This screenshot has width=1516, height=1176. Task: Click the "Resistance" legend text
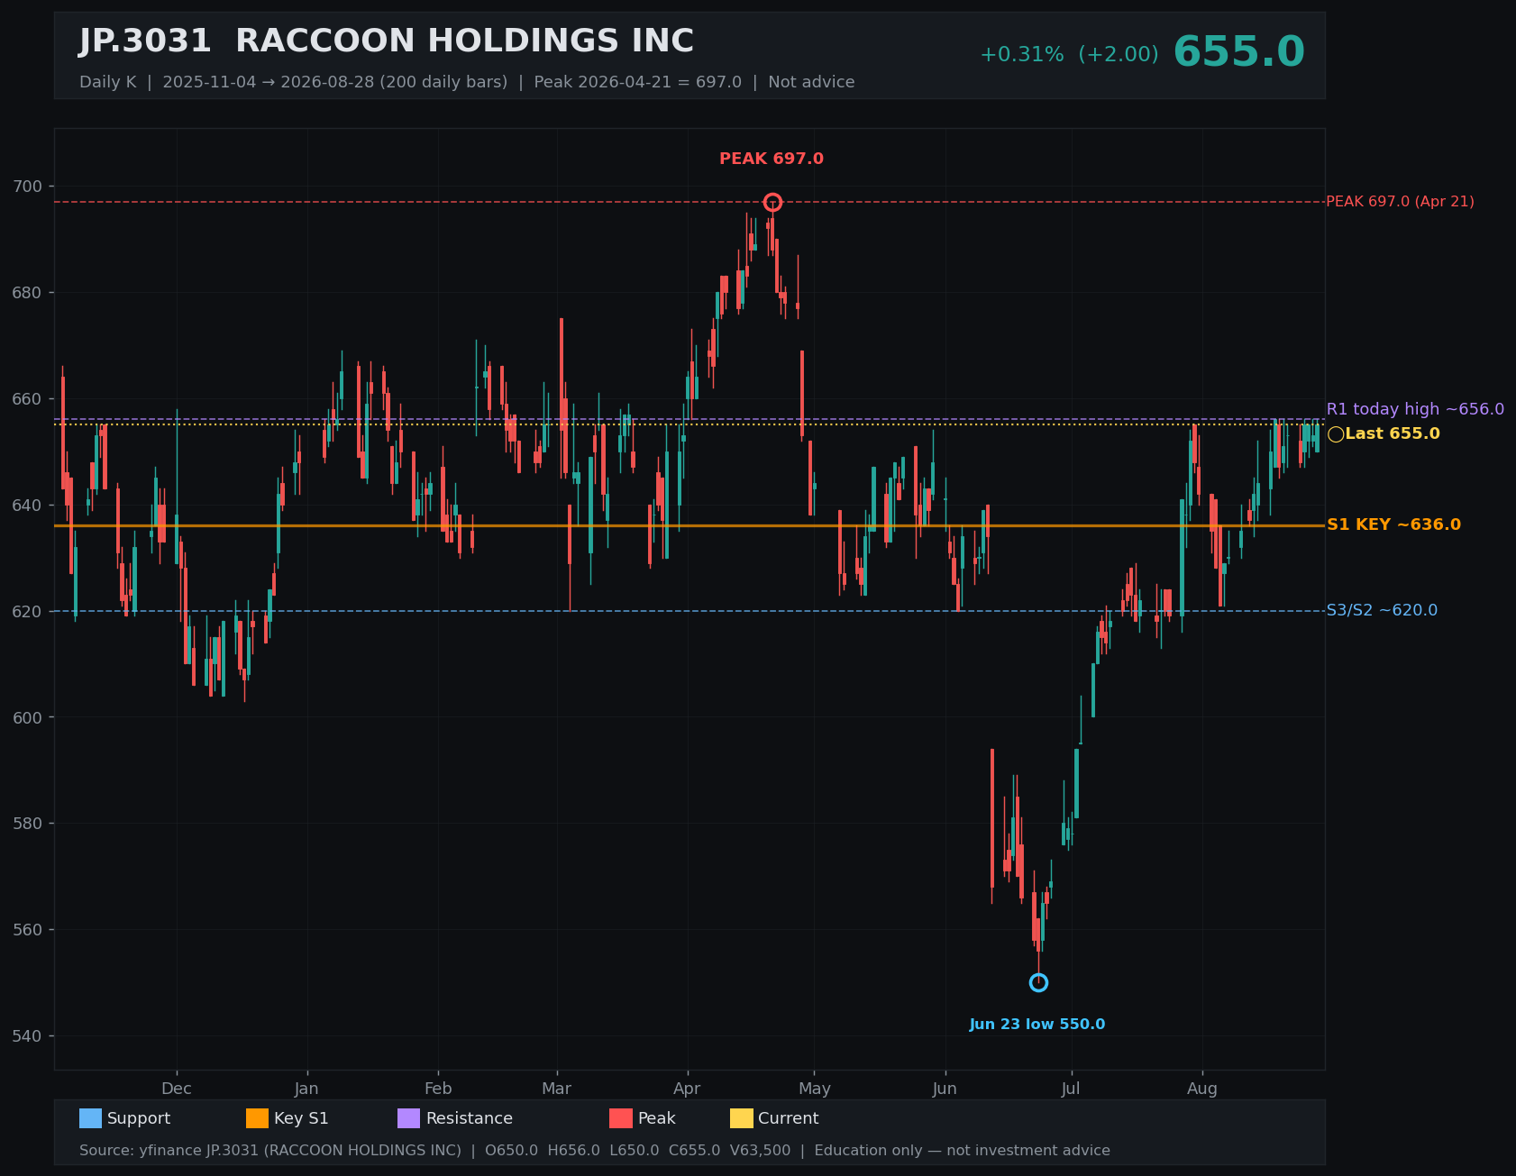point(470,1118)
